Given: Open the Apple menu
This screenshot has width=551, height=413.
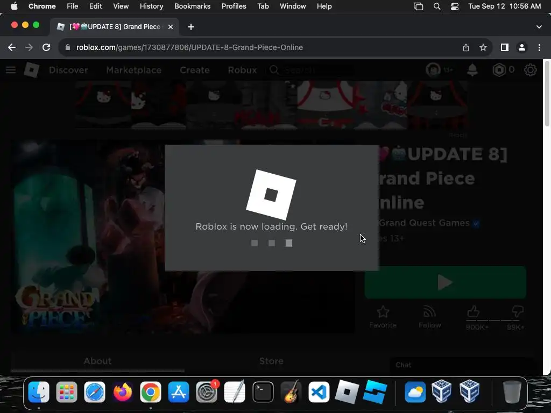Looking at the screenshot, I should pyautogui.click(x=14, y=6).
